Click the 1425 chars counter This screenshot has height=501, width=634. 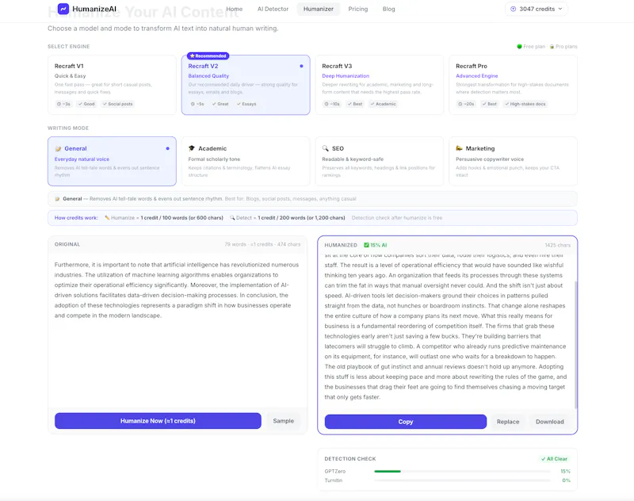click(x=558, y=245)
